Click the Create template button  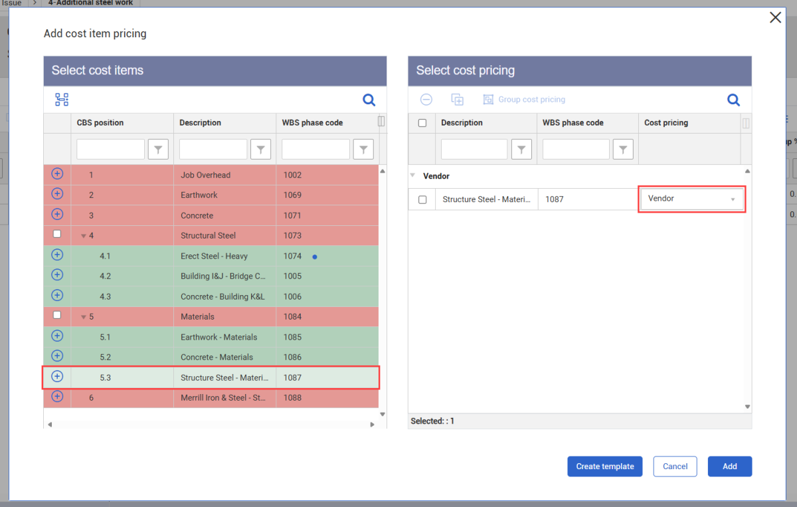[605, 466]
